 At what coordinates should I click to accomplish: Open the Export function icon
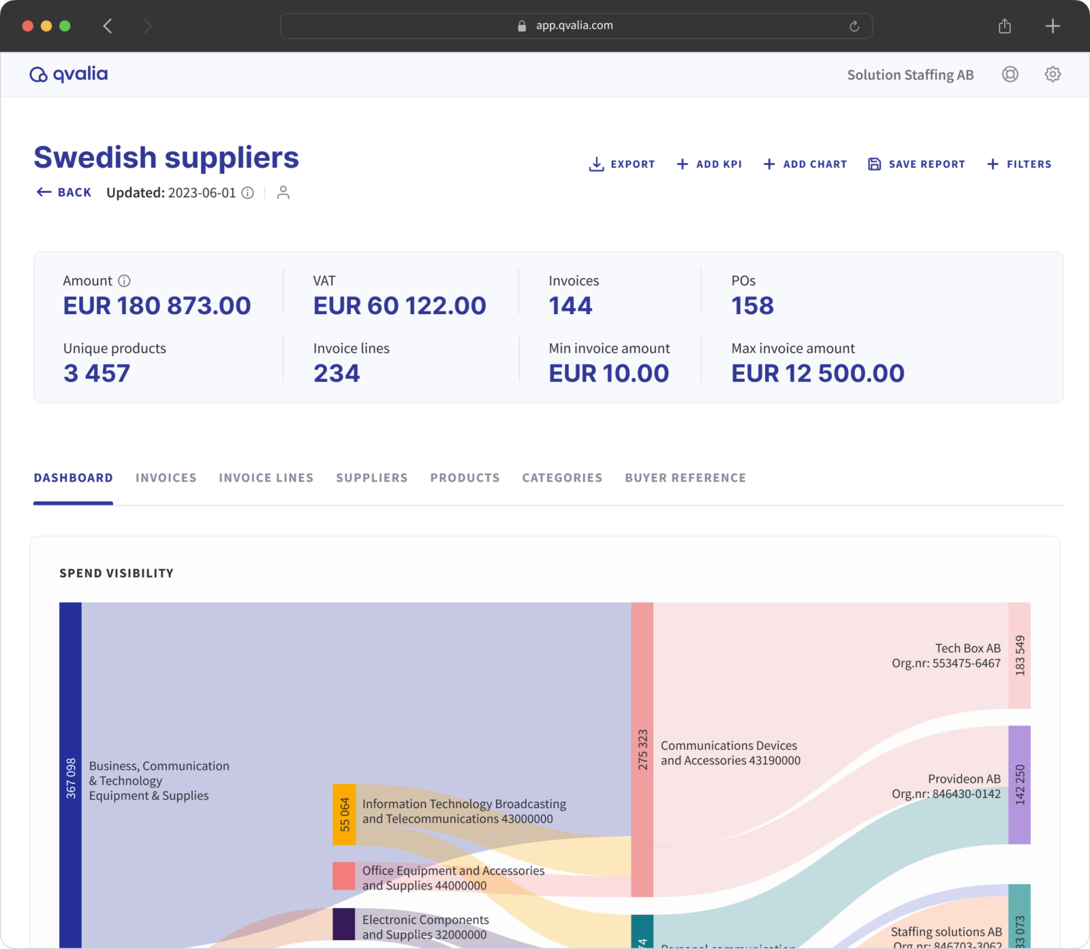click(x=597, y=164)
